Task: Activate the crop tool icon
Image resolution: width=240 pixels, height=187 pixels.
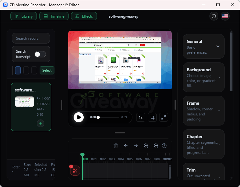Action: (152, 118)
